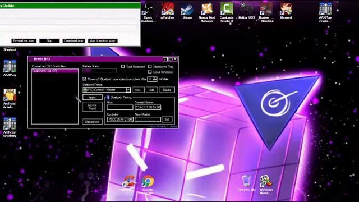
Task: Click Visit download page button
Action: [x=103, y=41]
